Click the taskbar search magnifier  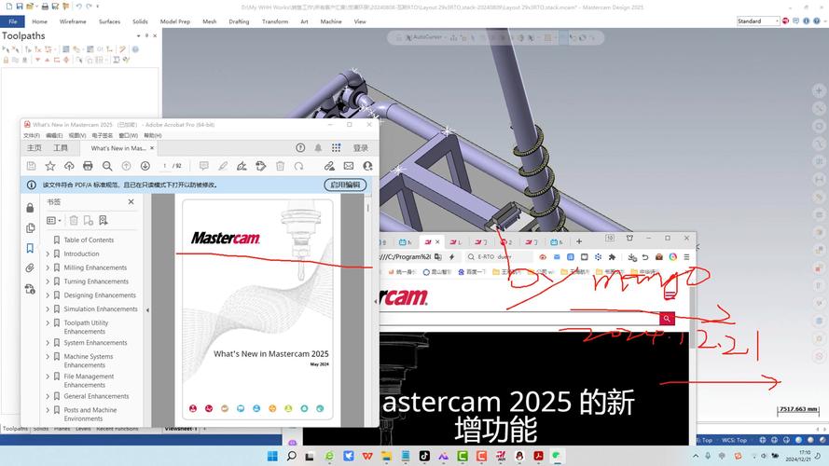tap(291, 456)
